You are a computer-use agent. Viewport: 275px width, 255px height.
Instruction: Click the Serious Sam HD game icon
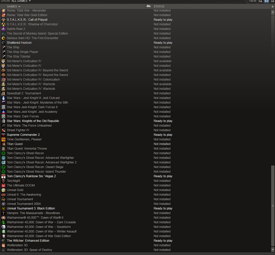(x=3, y=38)
